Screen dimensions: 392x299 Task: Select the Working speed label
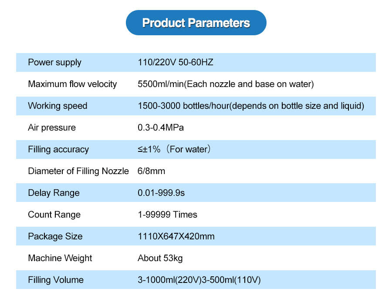click(x=57, y=106)
